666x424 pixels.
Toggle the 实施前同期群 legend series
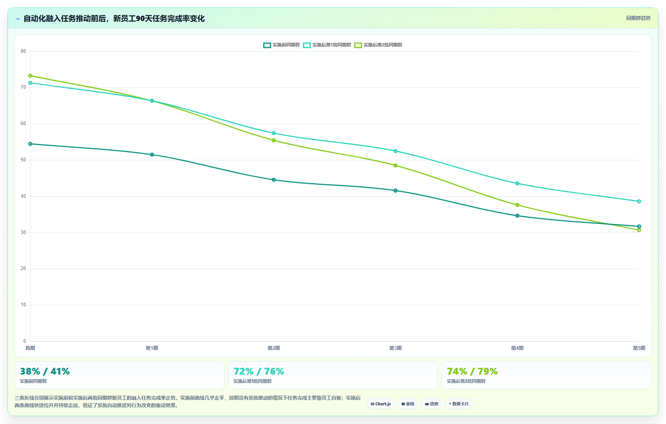pos(281,45)
